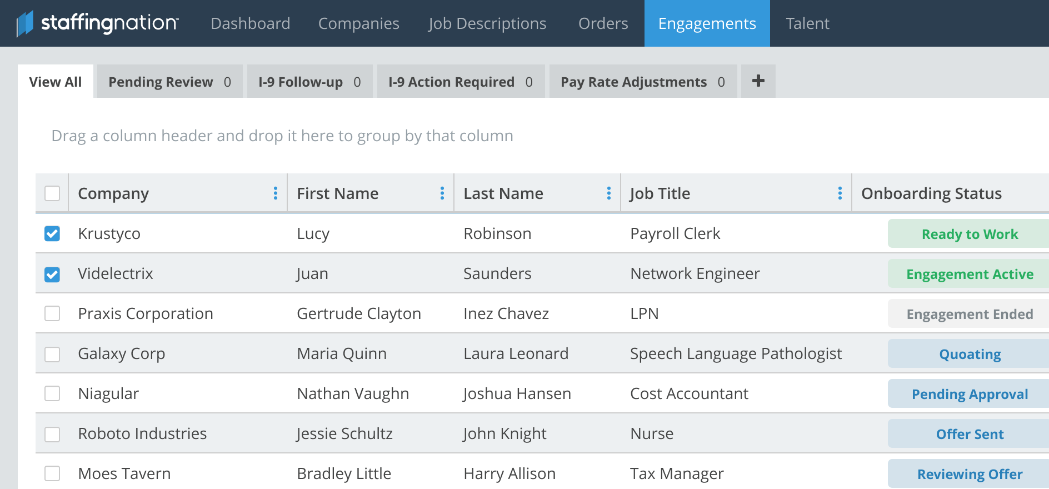The image size is (1049, 489).
Task: Toggle the select-all header checkbox
Action: pyautogui.click(x=52, y=193)
